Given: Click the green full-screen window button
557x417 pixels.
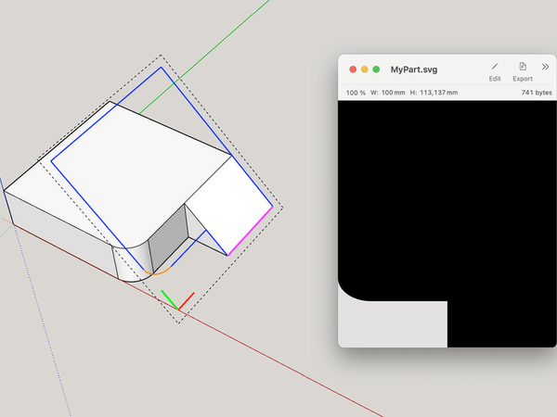Looking at the screenshot, I should point(377,69).
